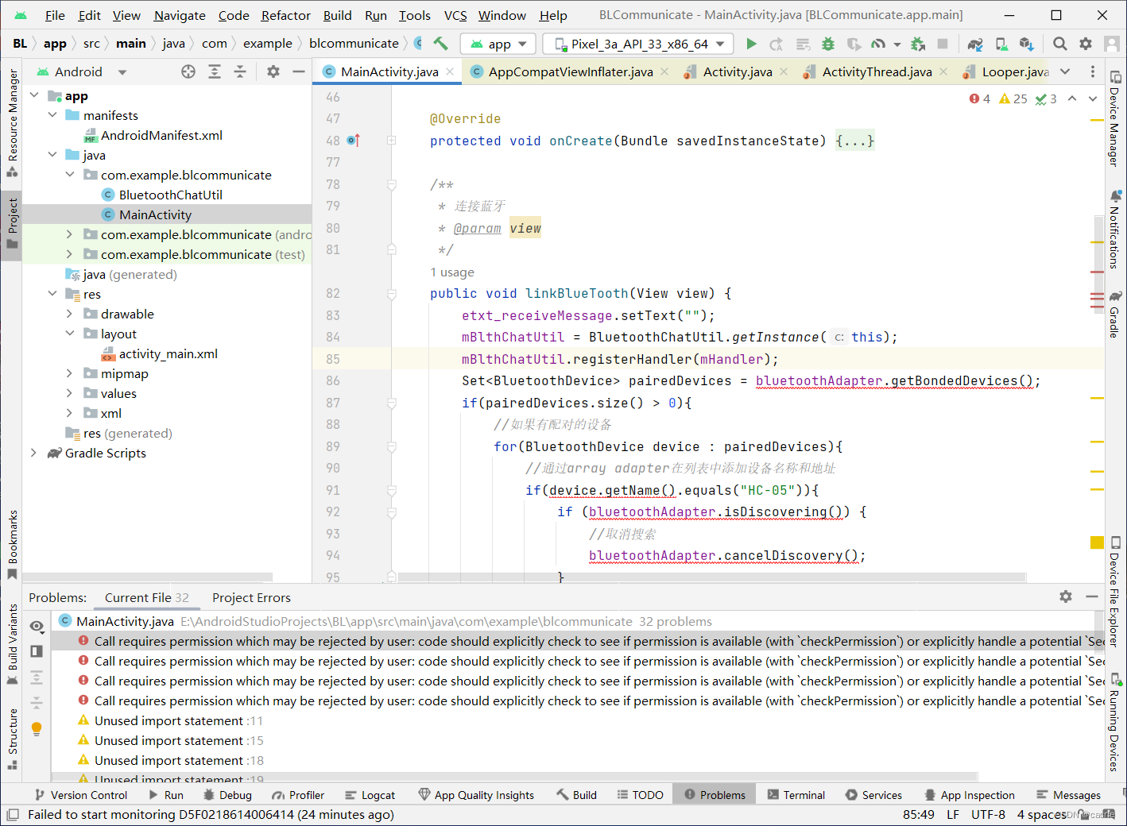
Task: Go to previous highlighted error arrow
Action: point(1072,98)
